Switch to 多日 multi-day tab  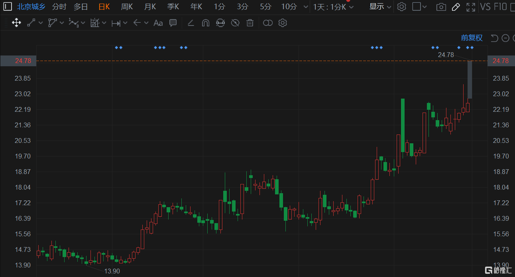click(x=81, y=7)
